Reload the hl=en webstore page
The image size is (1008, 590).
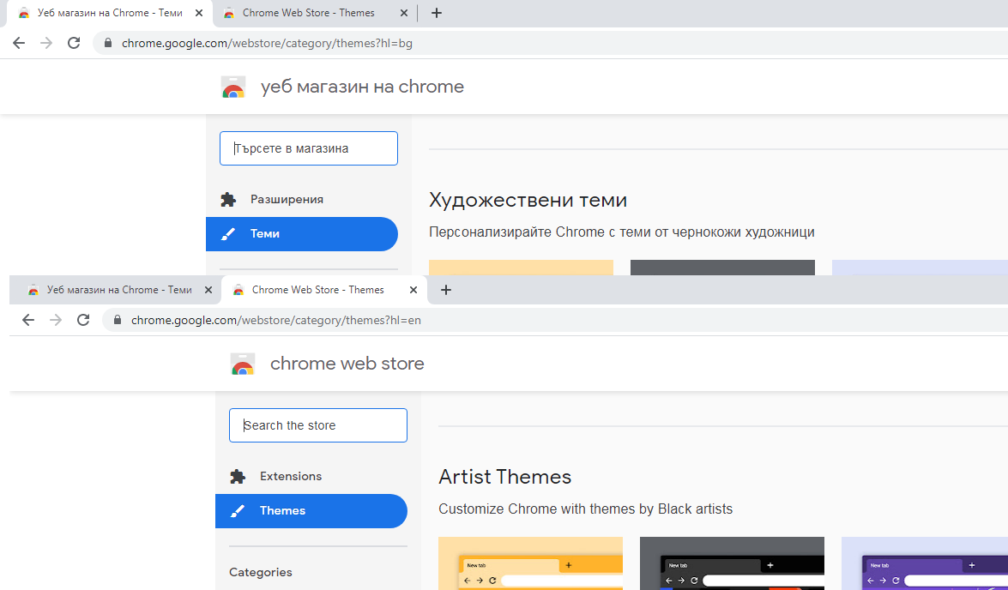(83, 320)
